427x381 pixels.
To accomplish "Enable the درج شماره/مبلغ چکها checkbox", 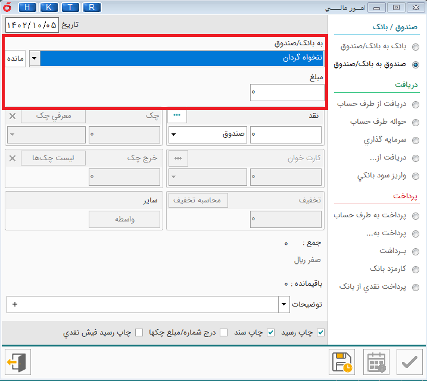I will coord(224,332).
